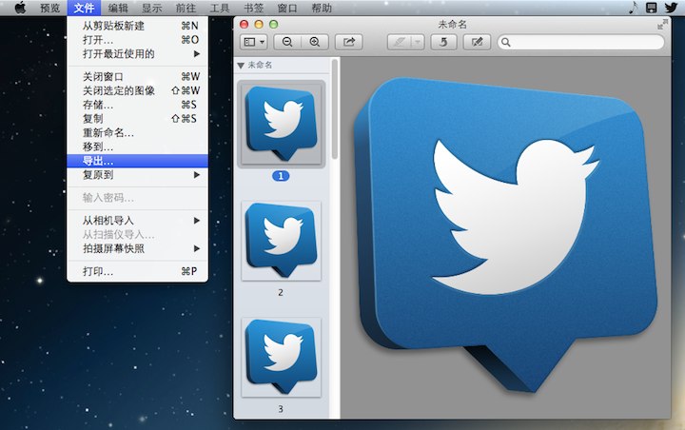Click the Share toolbar button
This screenshot has height=430, width=685.
point(348,42)
